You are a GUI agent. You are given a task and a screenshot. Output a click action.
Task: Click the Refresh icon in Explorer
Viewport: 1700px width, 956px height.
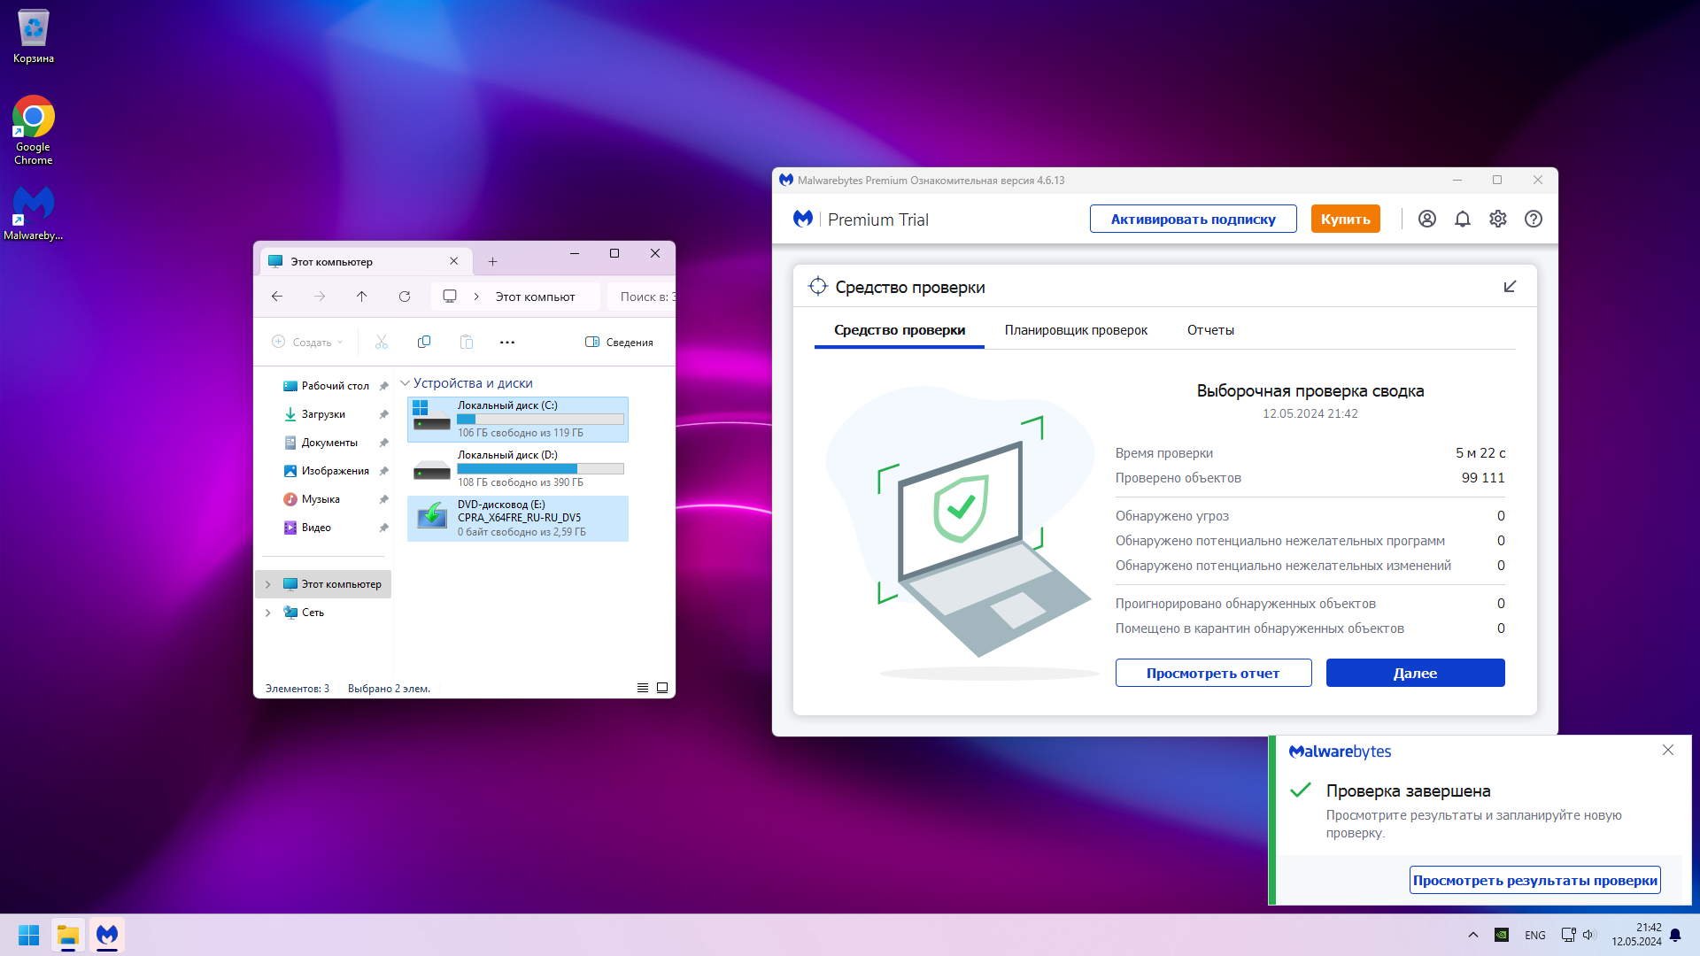click(x=405, y=297)
